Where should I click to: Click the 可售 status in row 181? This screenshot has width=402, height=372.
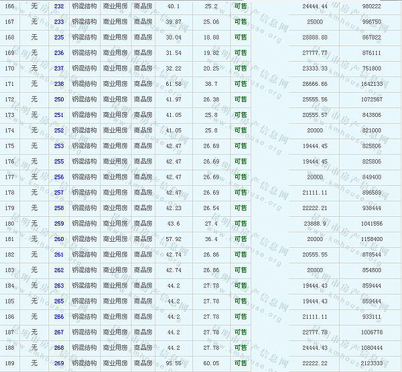click(x=241, y=239)
